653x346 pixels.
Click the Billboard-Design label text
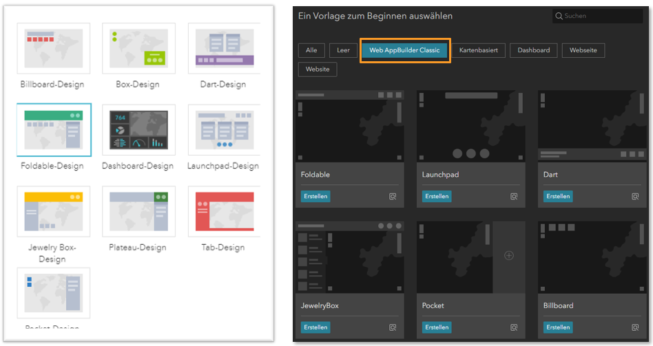click(52, 85)
